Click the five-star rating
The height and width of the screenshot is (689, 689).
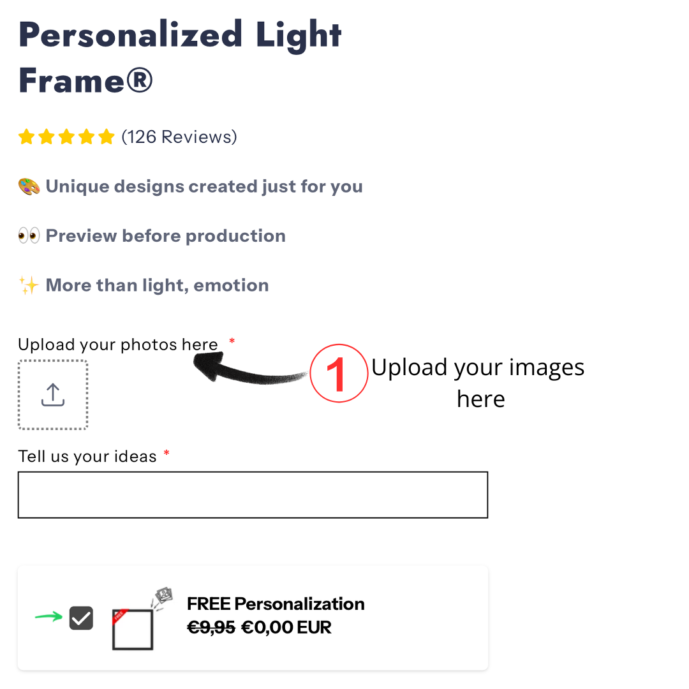(66, 137)
